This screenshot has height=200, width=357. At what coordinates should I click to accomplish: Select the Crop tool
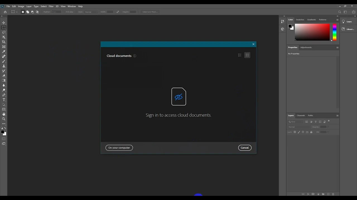[4, 42]
